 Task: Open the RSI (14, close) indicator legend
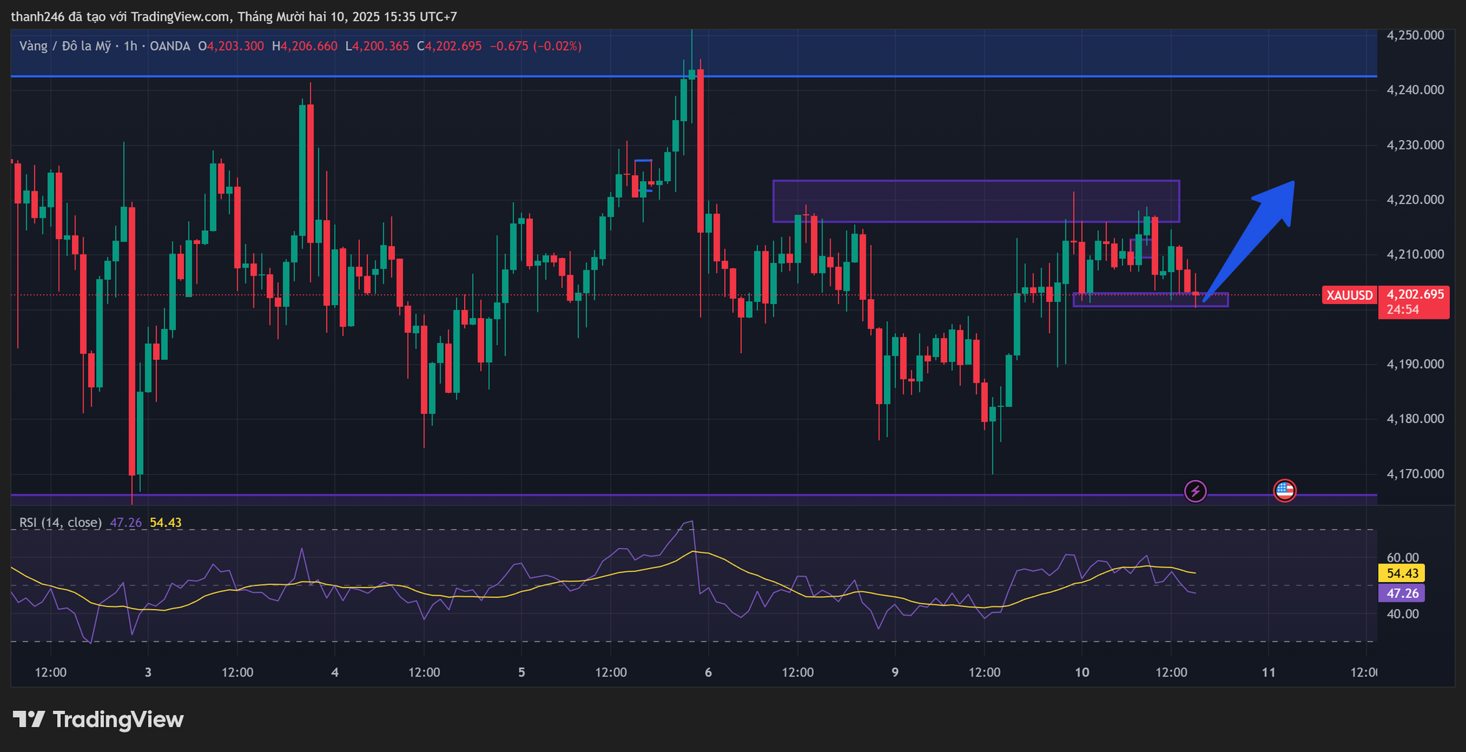(x=60, y=523)
